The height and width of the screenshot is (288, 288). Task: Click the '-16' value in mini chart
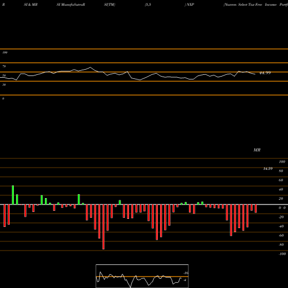pyautogui.click(x=186, y=273)
